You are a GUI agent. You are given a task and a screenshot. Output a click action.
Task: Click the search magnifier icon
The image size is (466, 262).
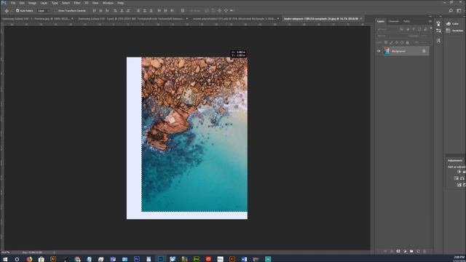click(x=451, y=11)
